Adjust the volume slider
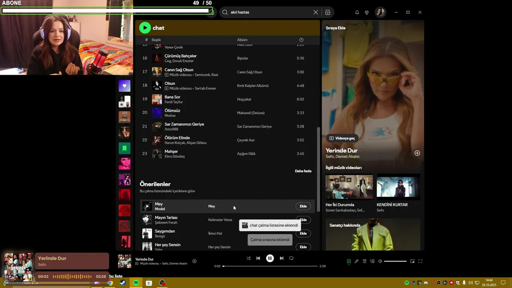 click(395, 261)
